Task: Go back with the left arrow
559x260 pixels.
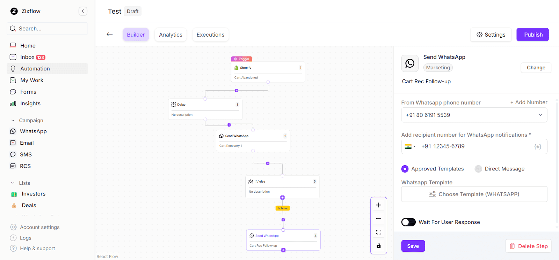Action: pos(110,35)
